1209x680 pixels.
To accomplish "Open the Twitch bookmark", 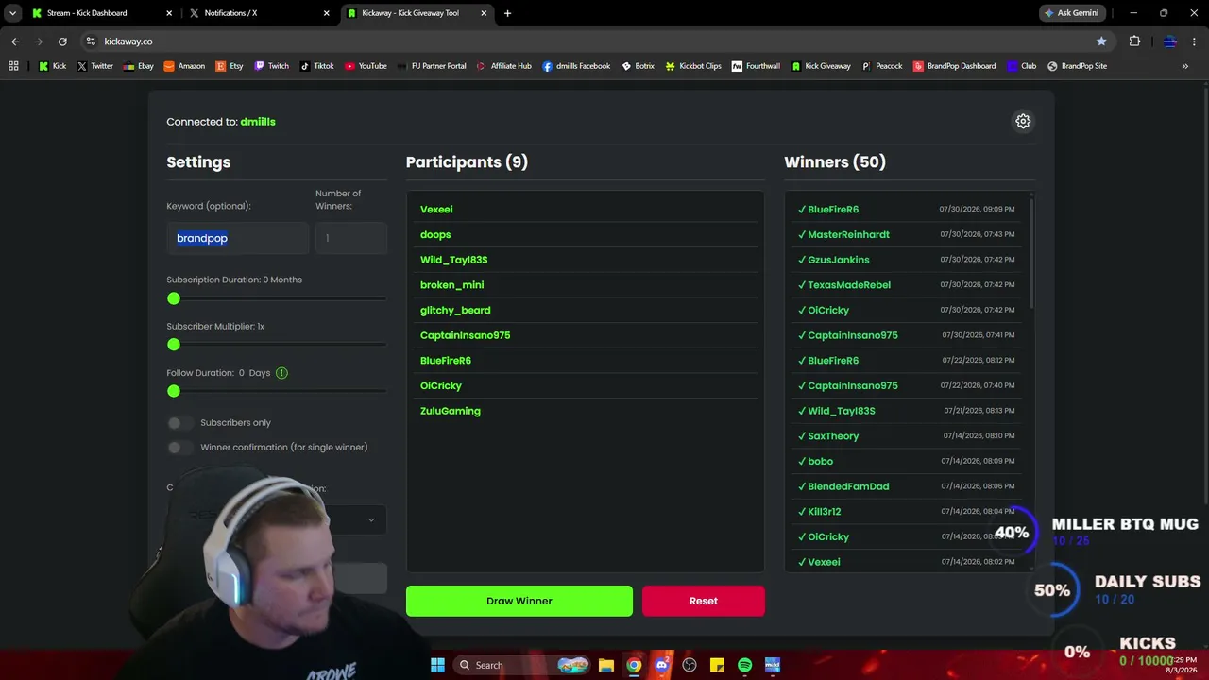I will point(272,66).
